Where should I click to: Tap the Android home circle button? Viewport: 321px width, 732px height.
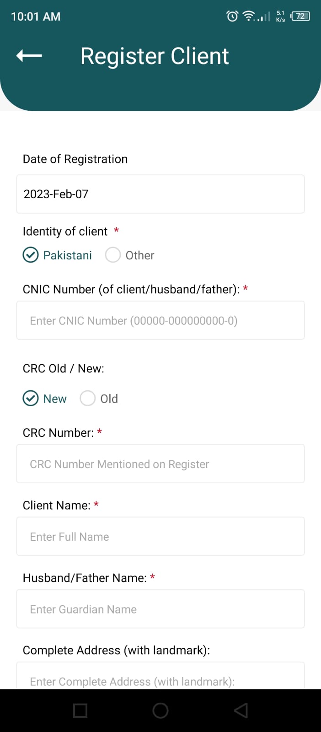pyautogui.click(x=160, y=710)
